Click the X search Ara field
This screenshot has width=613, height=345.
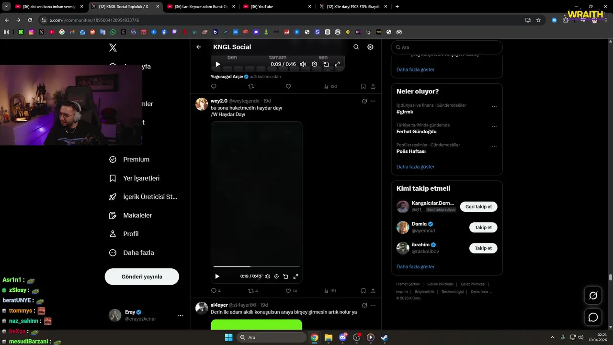(447, 47)
